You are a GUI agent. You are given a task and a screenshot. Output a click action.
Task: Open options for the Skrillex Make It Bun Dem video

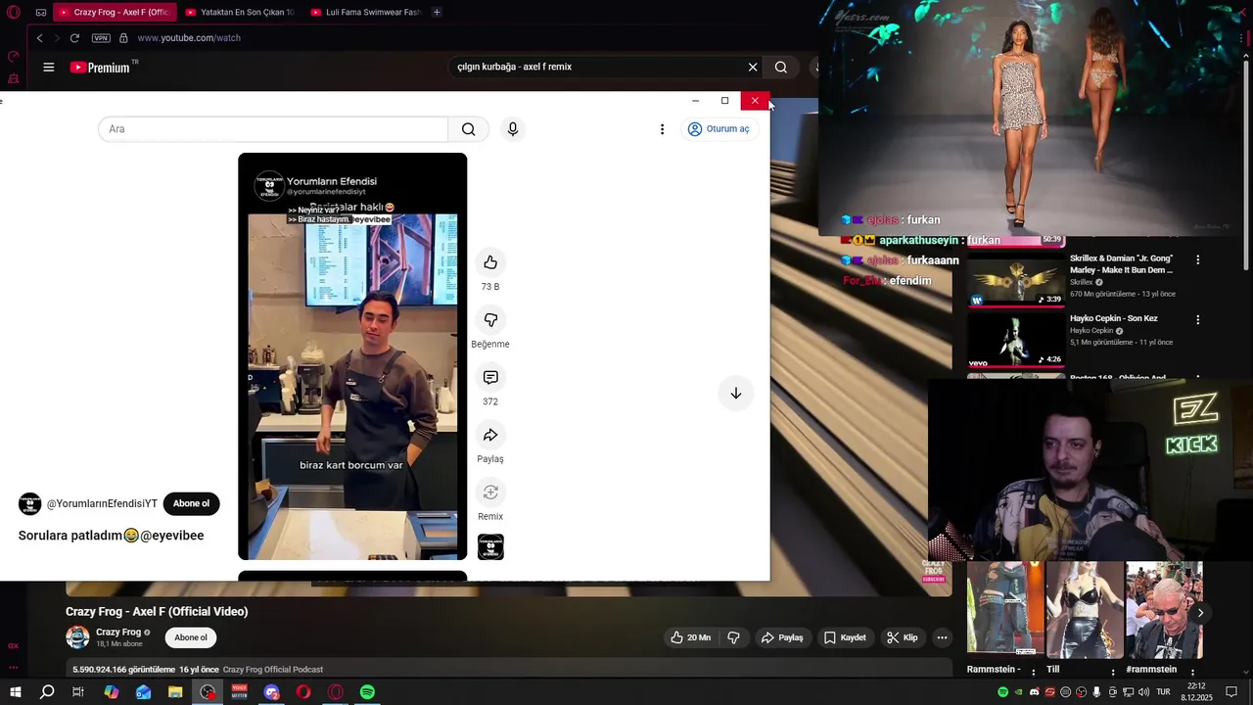pos(1197,260)
